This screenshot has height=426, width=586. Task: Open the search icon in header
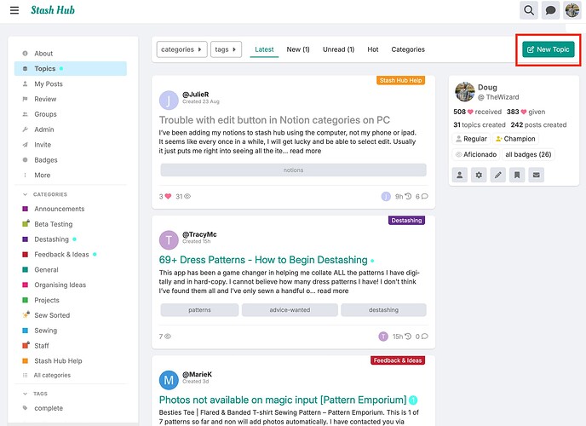(x=529, y=10)
